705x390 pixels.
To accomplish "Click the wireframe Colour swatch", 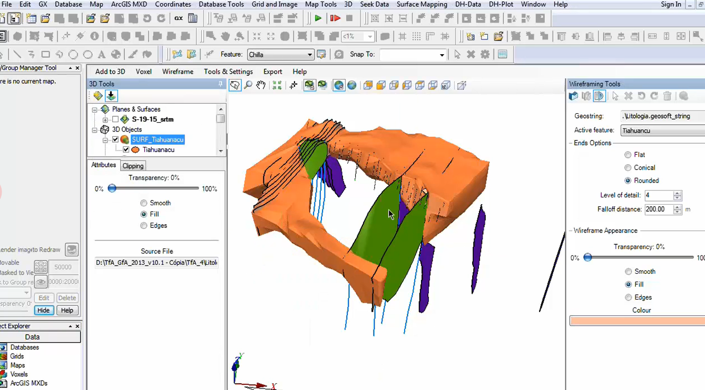I will [637, 321].
